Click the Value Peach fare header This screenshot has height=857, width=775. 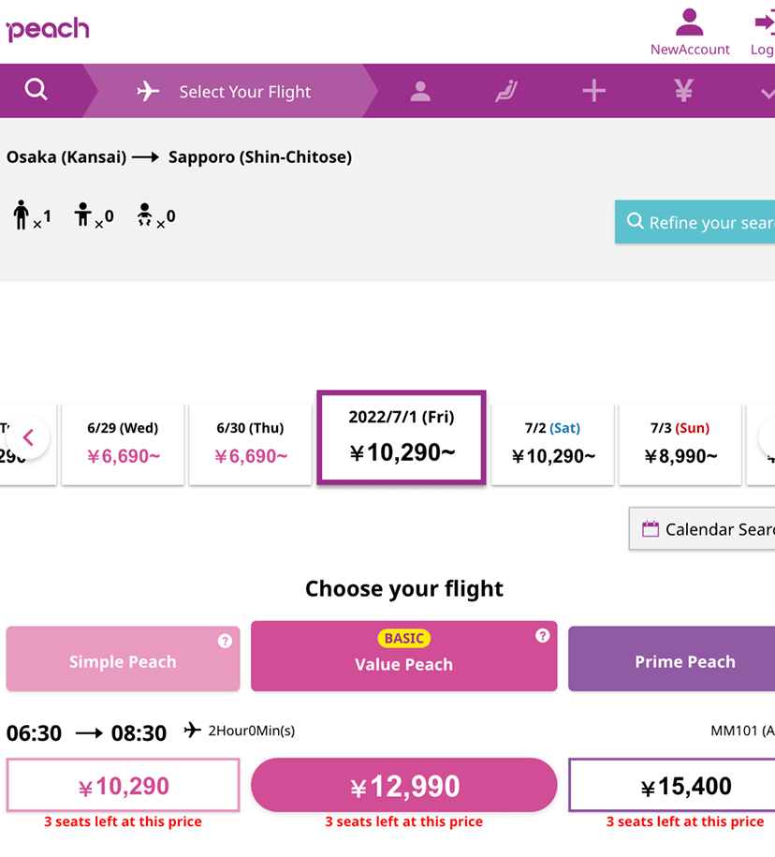point(404,656)
